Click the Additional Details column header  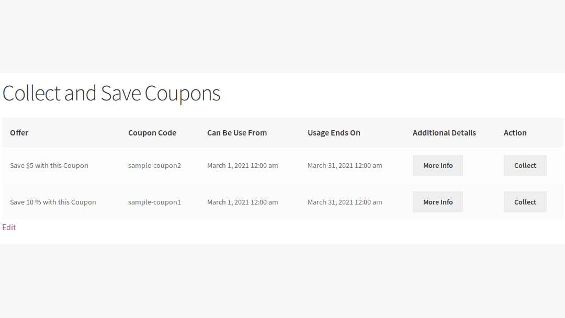[x=444, y=132]
